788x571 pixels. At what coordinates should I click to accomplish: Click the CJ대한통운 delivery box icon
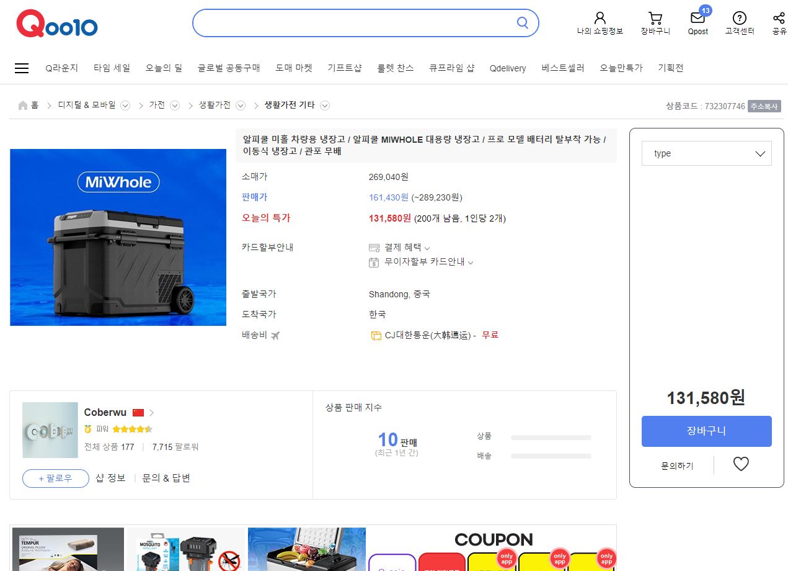point(376,336)
